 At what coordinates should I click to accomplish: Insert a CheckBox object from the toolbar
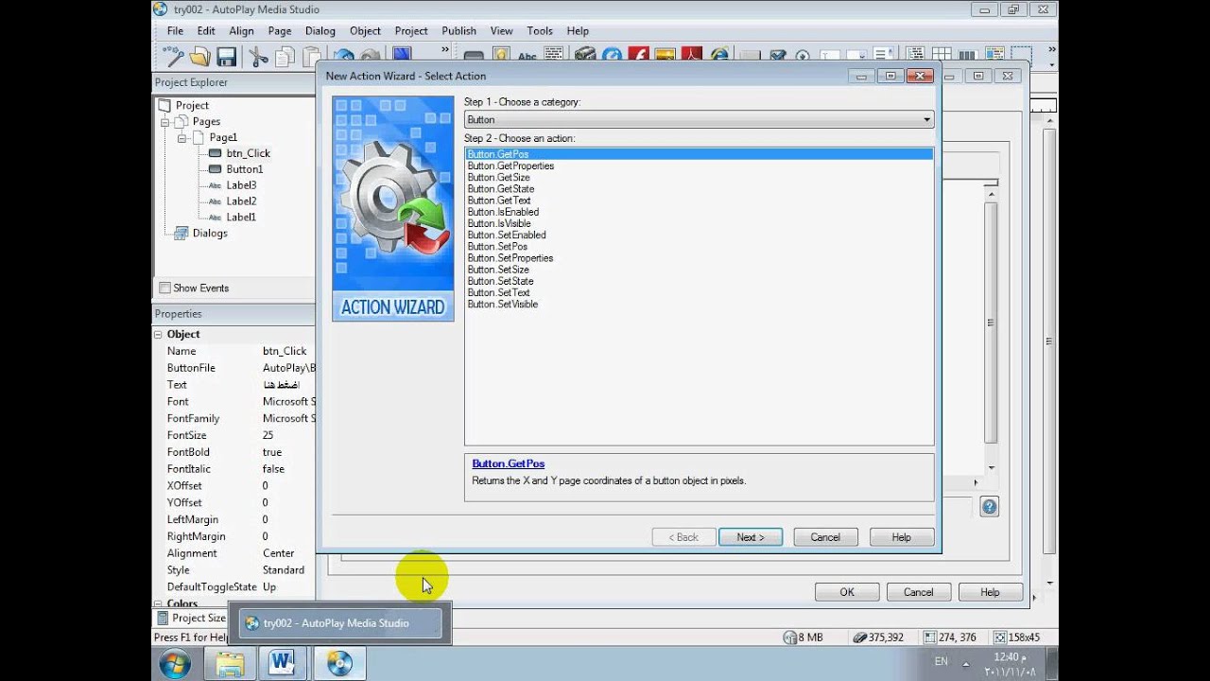click(x=777, y=57)
